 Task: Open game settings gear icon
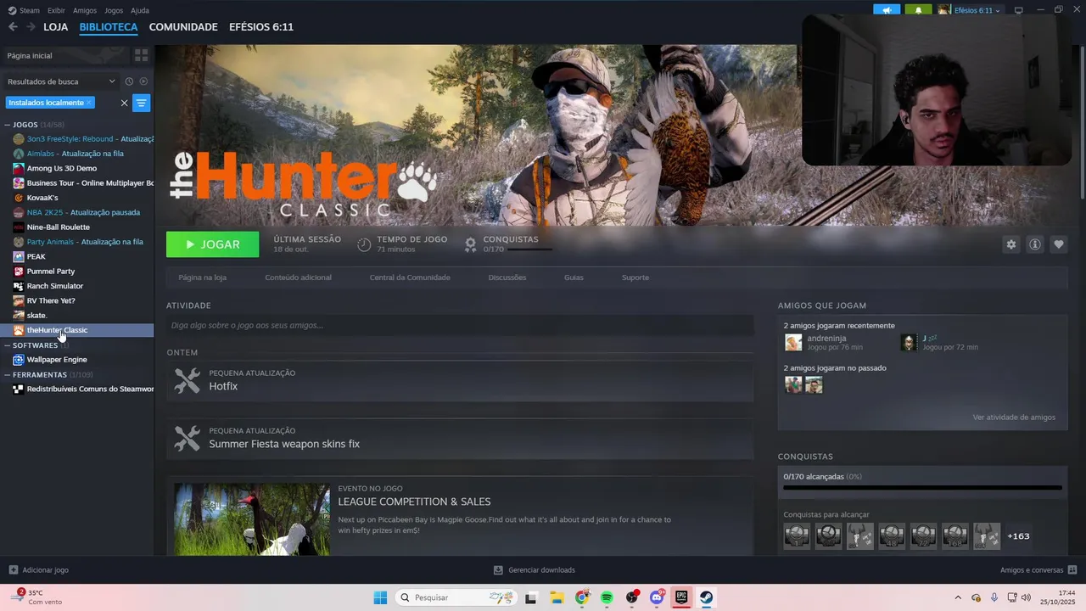[x=1010, y=244]
